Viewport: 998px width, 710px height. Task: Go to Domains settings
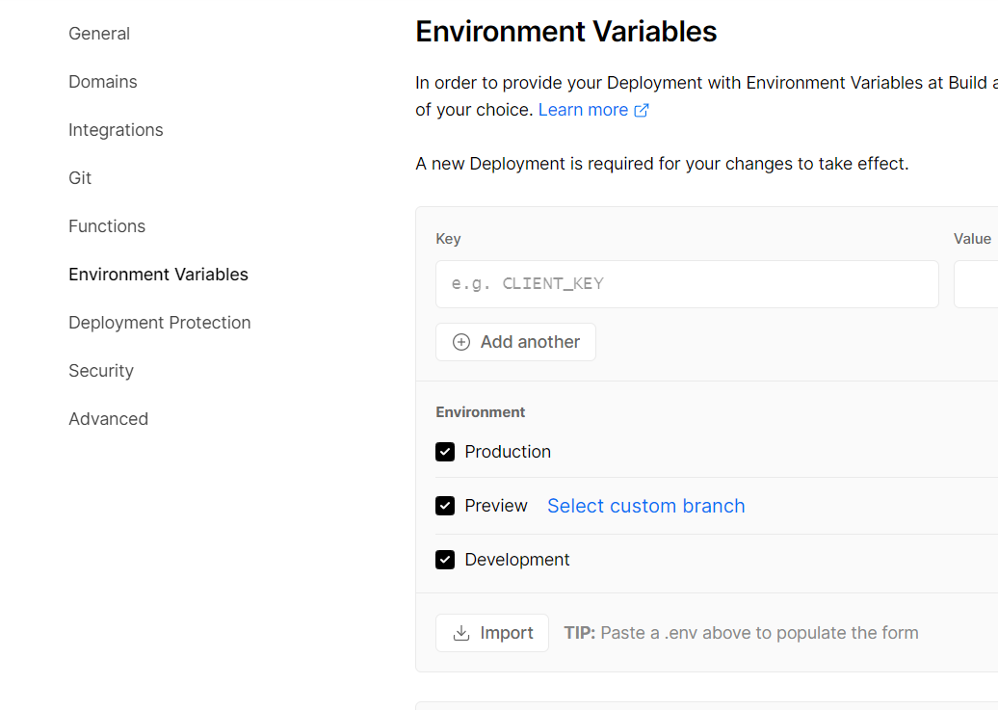103,82
